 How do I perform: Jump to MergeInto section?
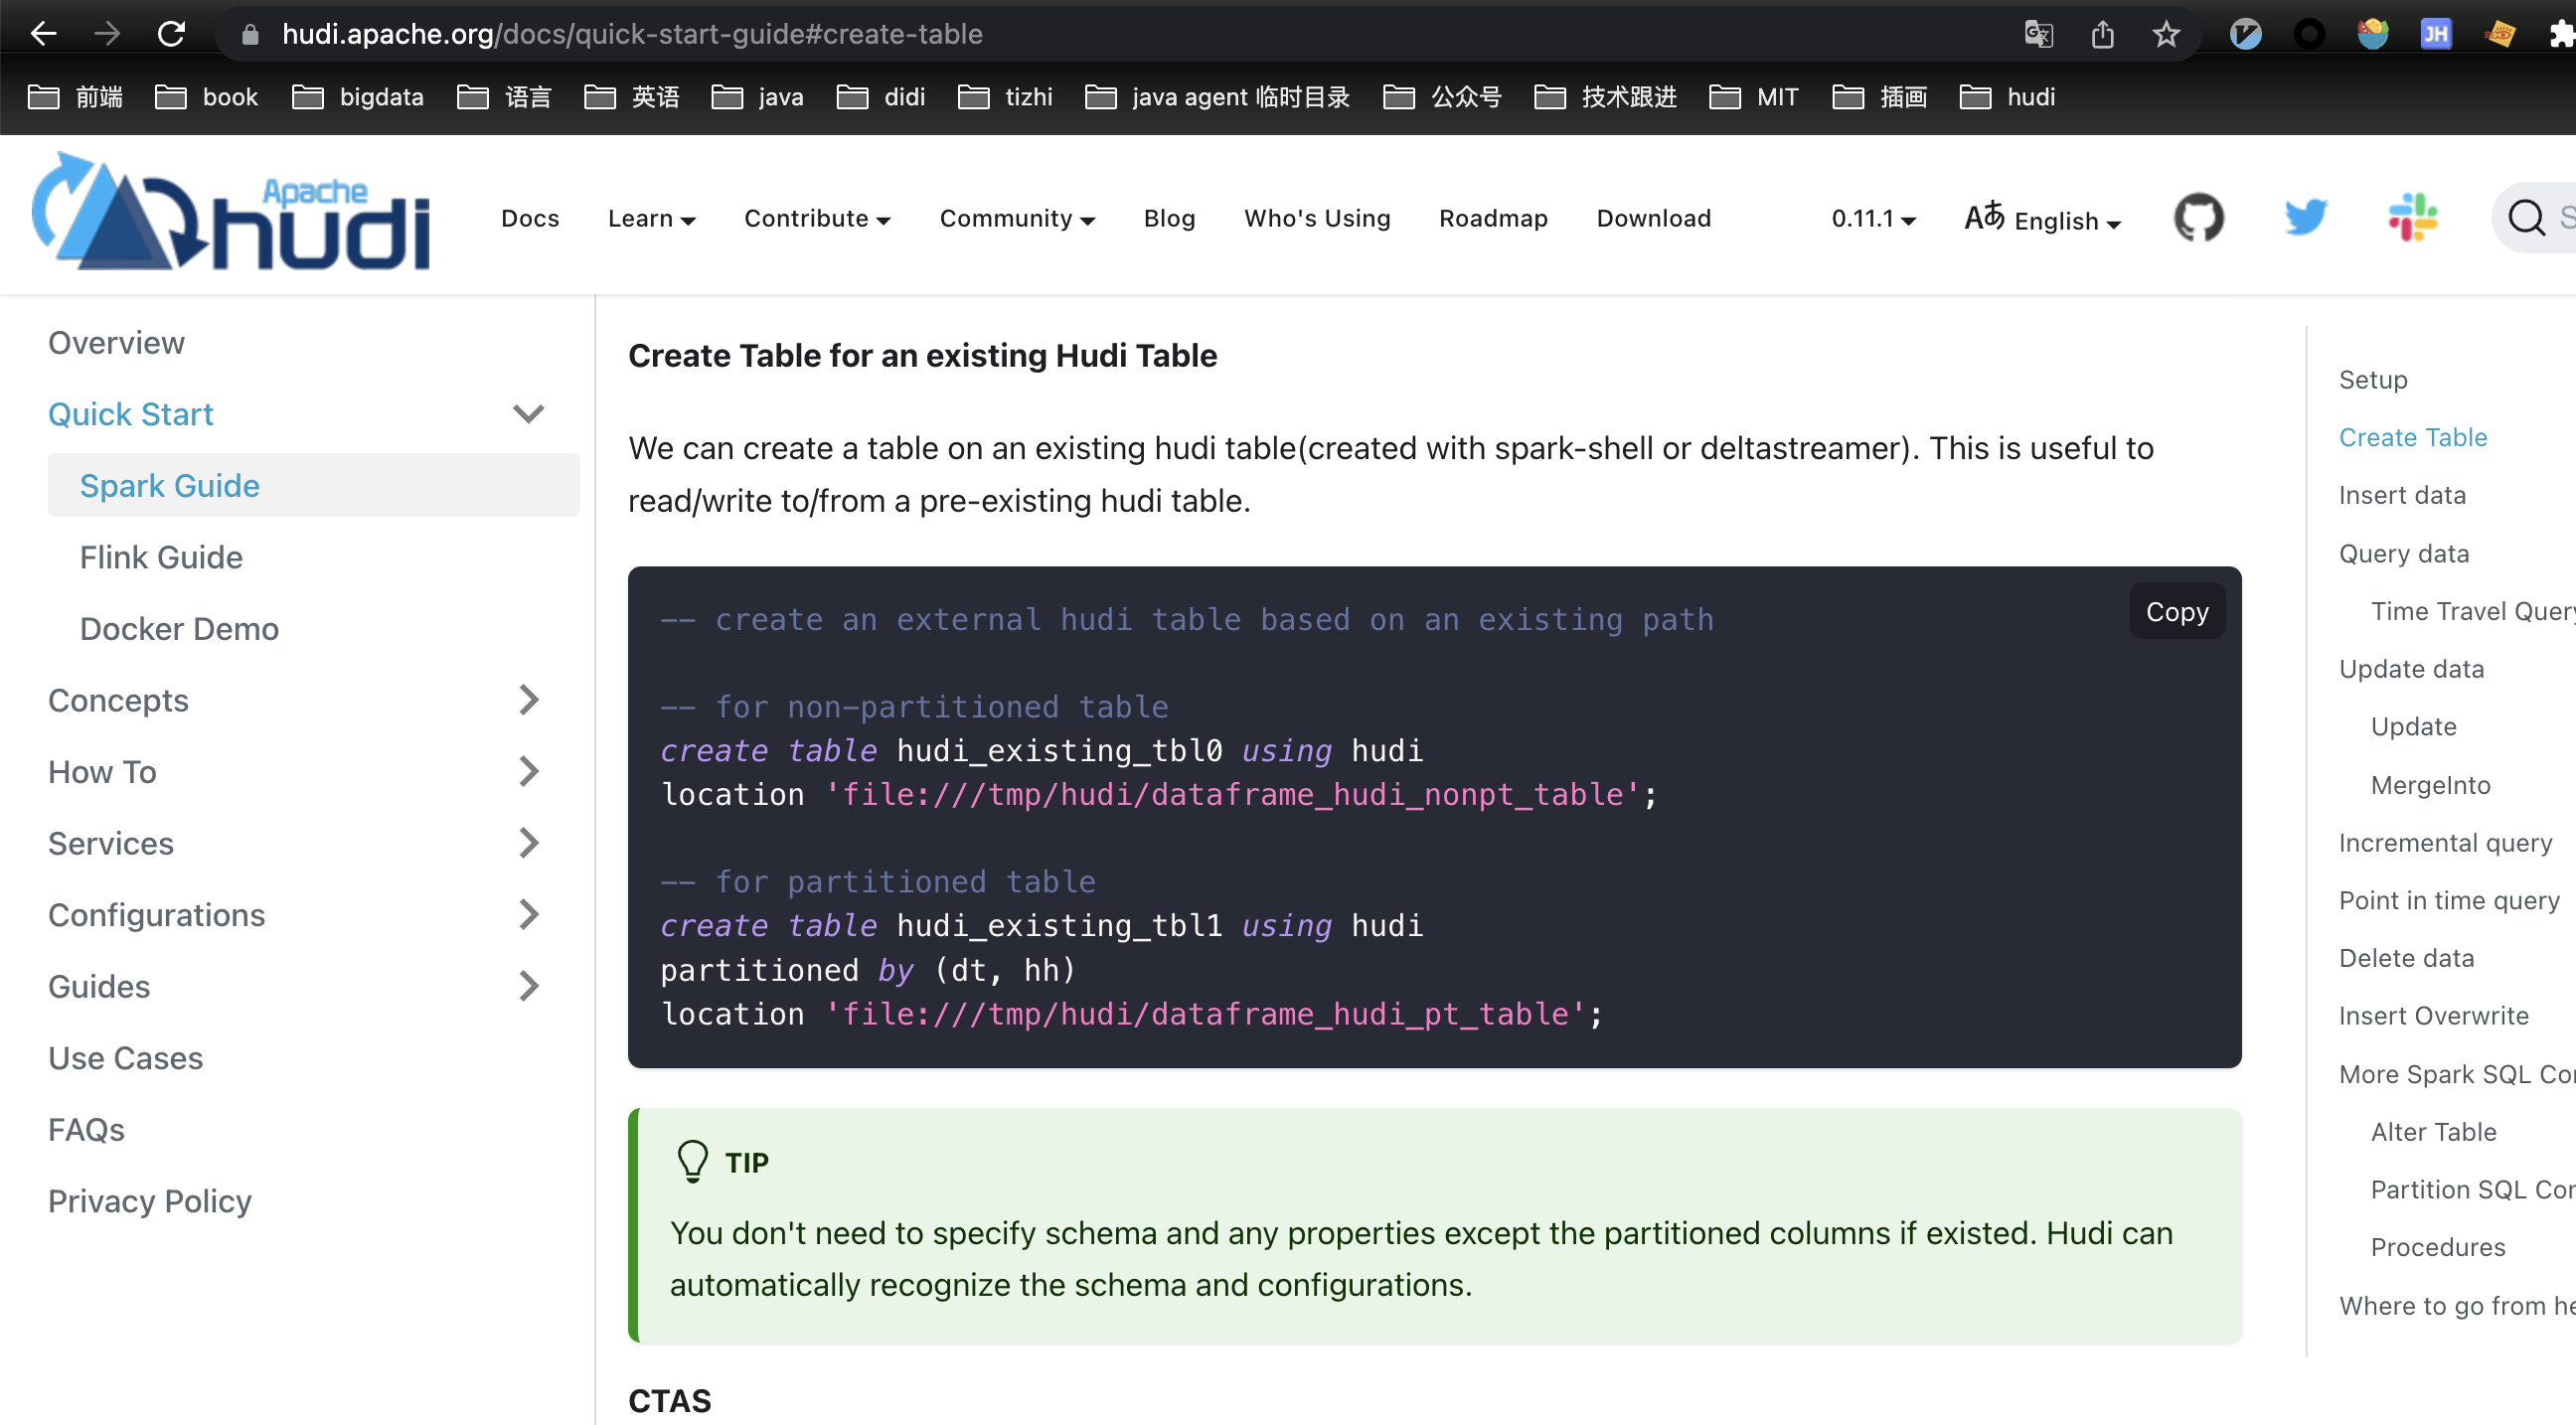tap(2430, 785)
